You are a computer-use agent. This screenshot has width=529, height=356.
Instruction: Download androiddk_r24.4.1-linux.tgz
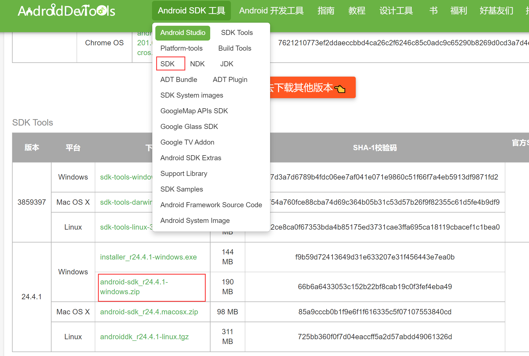144,337
